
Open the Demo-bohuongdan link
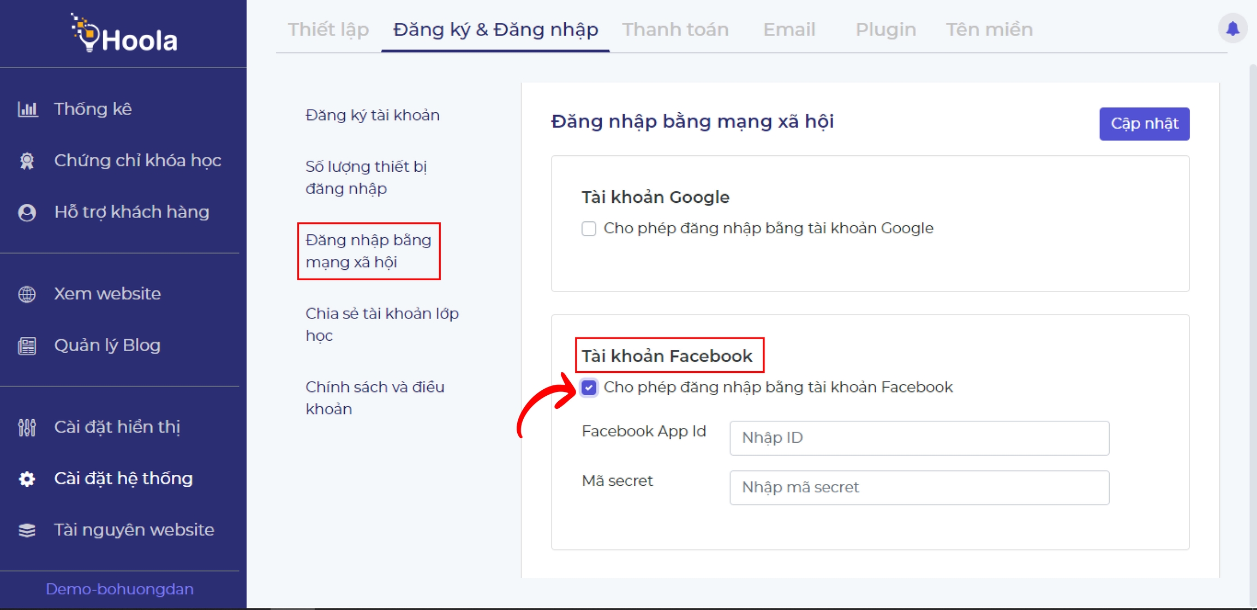click(x=119, y=589)
